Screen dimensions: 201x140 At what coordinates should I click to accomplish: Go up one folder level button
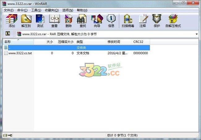(x=8, y=34)
